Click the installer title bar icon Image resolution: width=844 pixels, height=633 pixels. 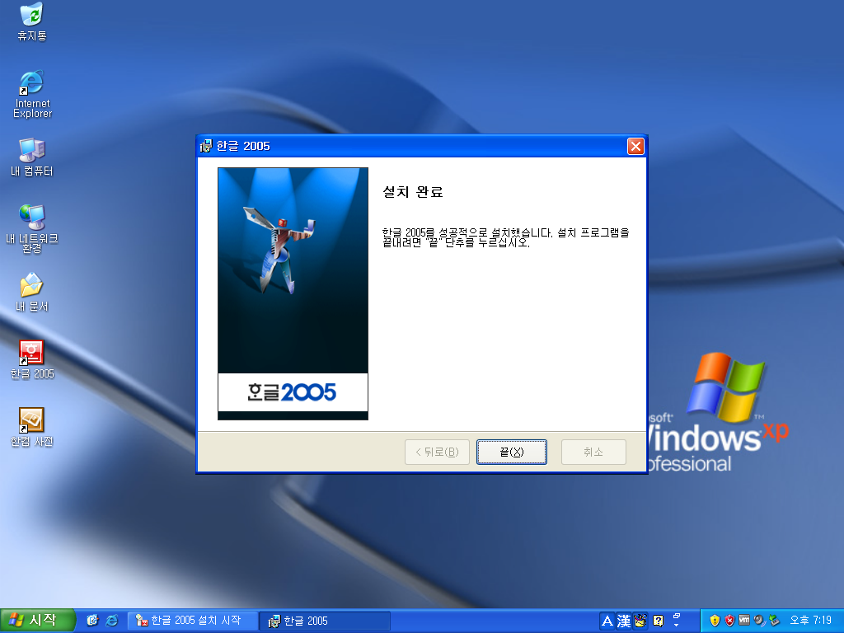[x=205, y=146]
